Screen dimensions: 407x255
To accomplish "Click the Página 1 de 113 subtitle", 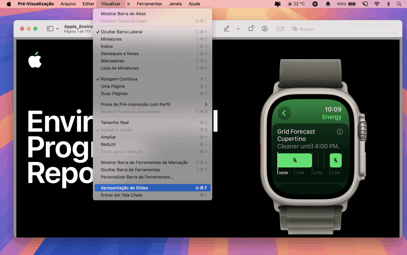I will click(x=78, y=31).
